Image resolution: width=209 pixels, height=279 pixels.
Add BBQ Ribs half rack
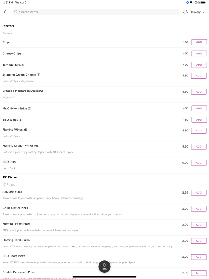(x=199, y=163)
